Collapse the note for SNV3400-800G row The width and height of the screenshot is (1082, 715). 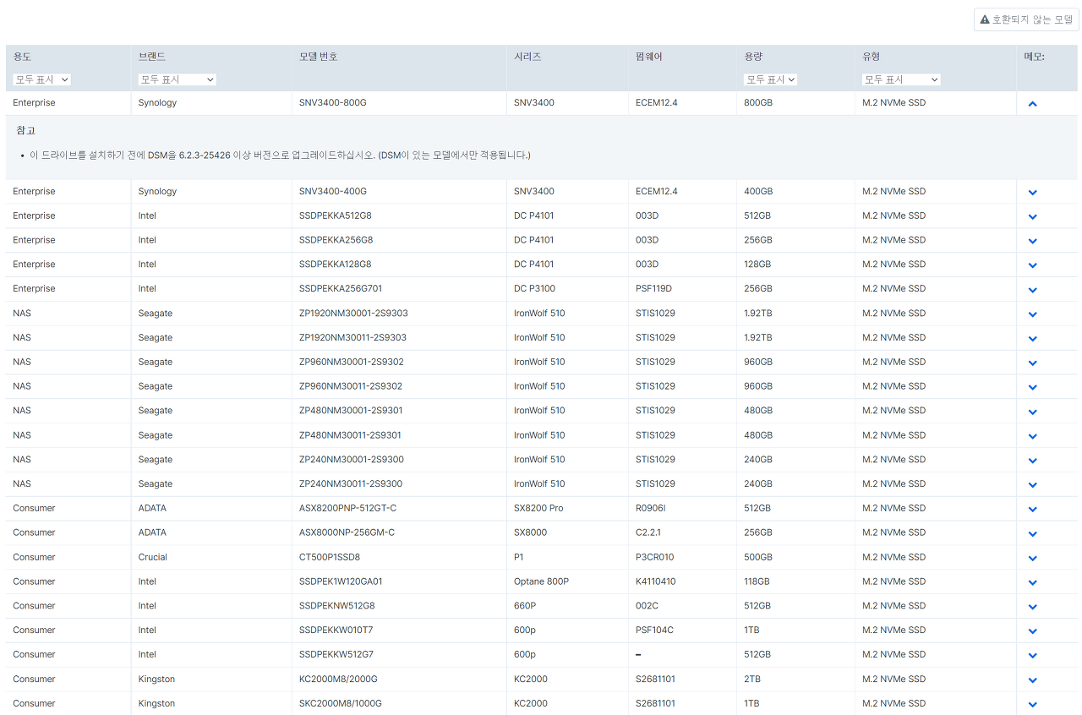click(1032, 103)
